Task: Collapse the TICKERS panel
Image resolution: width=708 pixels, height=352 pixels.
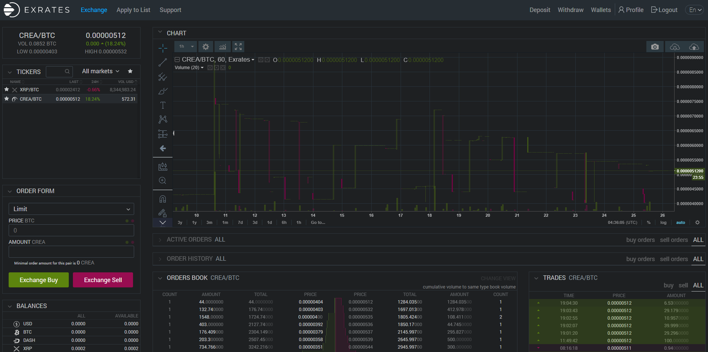Action: [x=10, y=72]
